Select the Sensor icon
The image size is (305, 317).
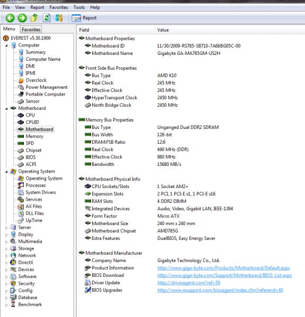coord(21,101)
